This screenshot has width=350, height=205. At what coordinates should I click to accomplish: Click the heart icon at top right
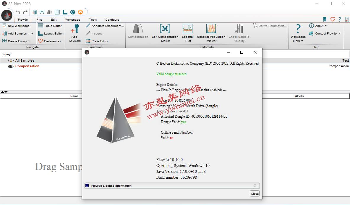(x=333, y=19)
